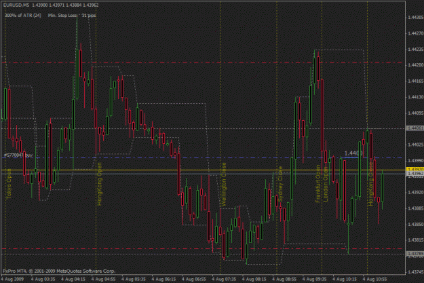
Task: Select the "300% of ATR (24)" indicator label
Action: tap(23, 16)
